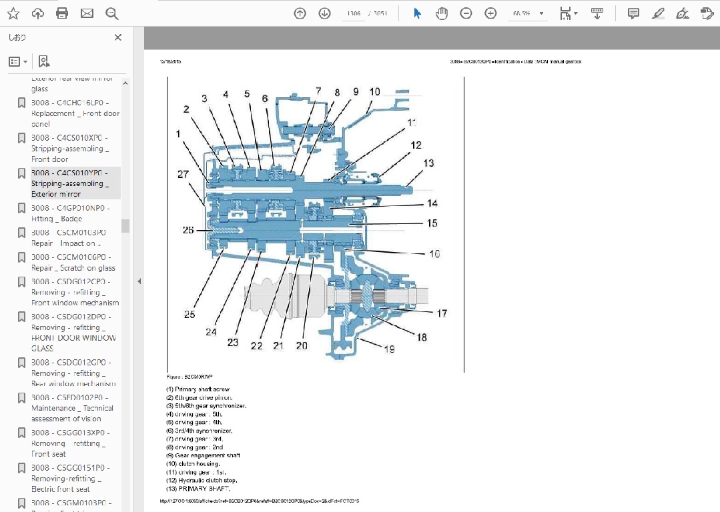Switch to the hand pan tool

pos(442,13)
